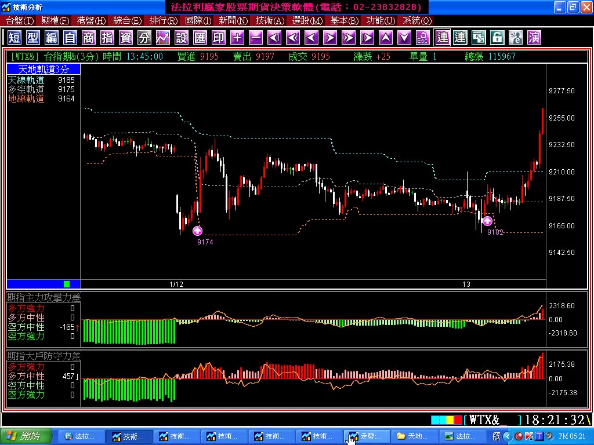
Task: Open the 功能(U) menu
Action: 381,21
